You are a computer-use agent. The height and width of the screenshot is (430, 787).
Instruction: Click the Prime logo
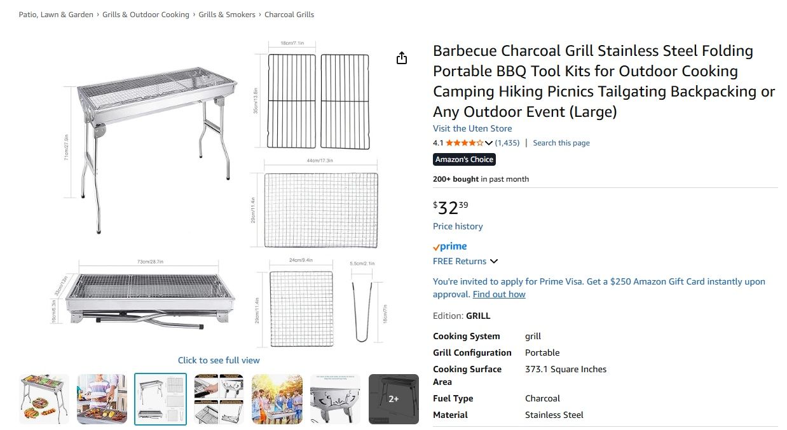pos(450,246)
